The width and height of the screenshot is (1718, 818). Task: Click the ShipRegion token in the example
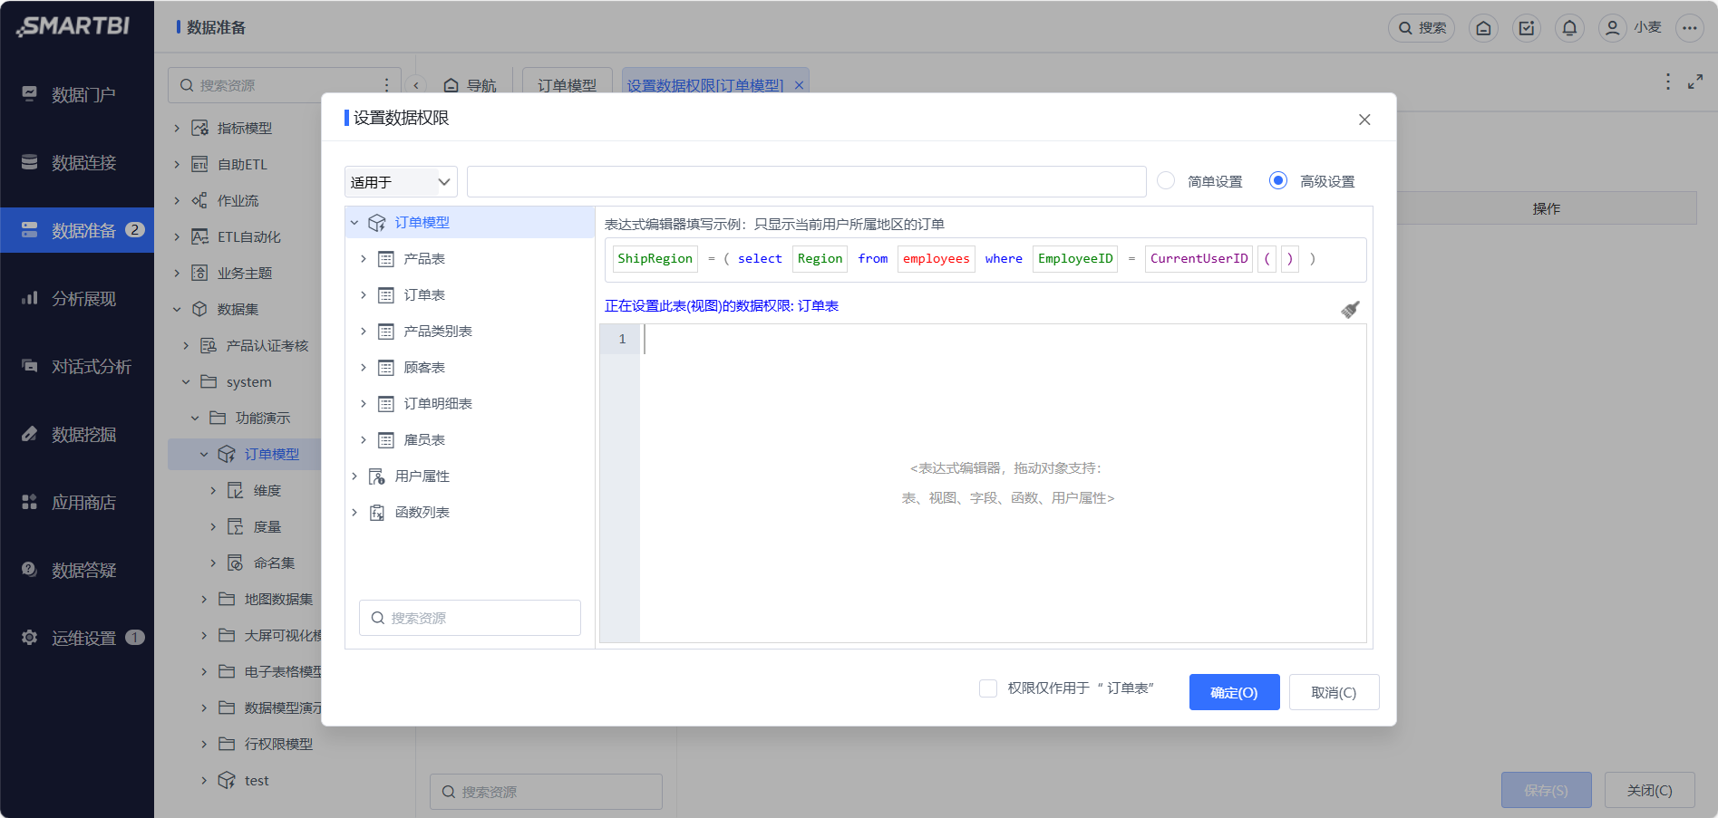[655, 259]
